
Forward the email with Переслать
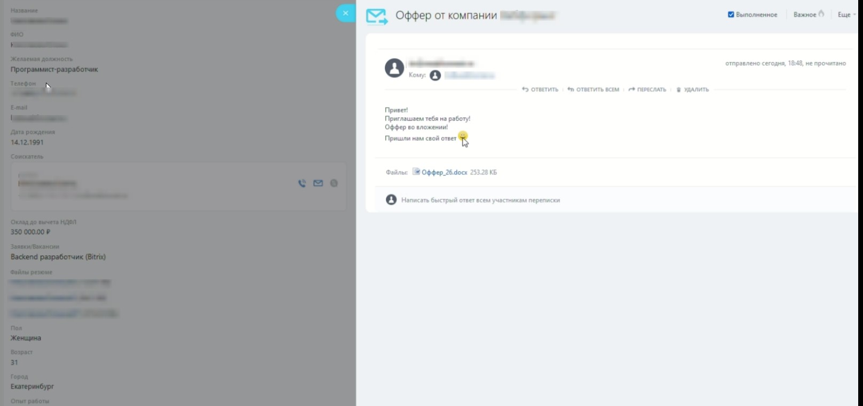[x=647, y=90]
